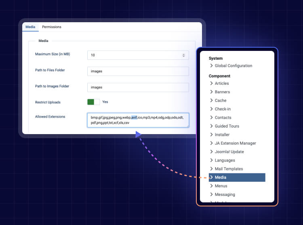Focus the Path to Images Folder field
The width and height of the screenshot is (303, 225).
tap(138, 87)
